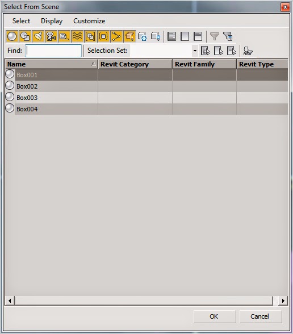Click the funnel filter icon
Viewport: 293px width, 334px height.
[x=215, y=36]
